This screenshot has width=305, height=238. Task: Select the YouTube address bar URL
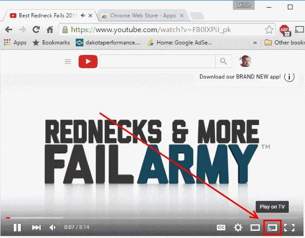click(151, 30)
